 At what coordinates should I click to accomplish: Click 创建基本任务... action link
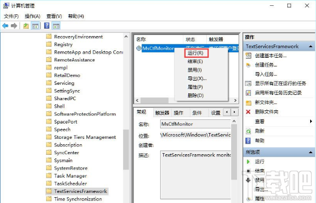270,56
